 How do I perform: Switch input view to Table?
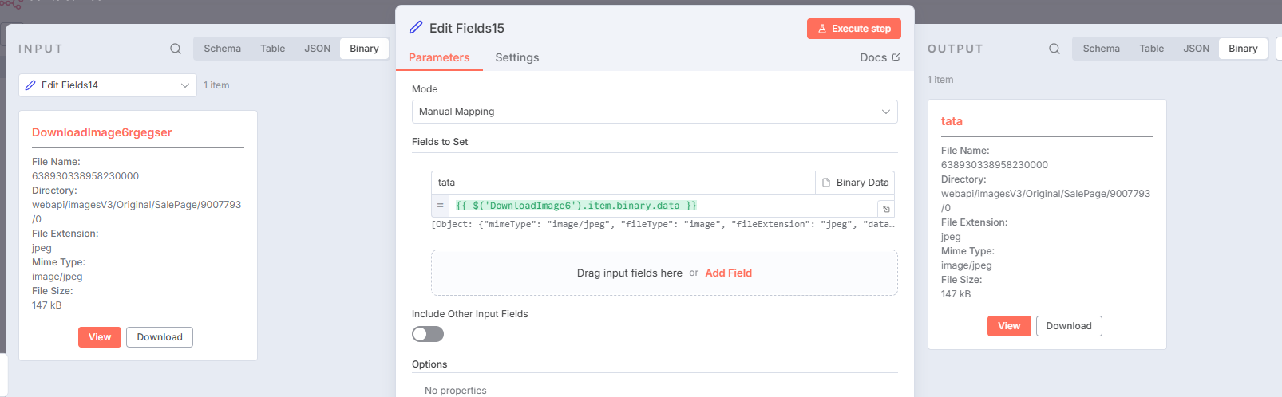click(272, 49)
